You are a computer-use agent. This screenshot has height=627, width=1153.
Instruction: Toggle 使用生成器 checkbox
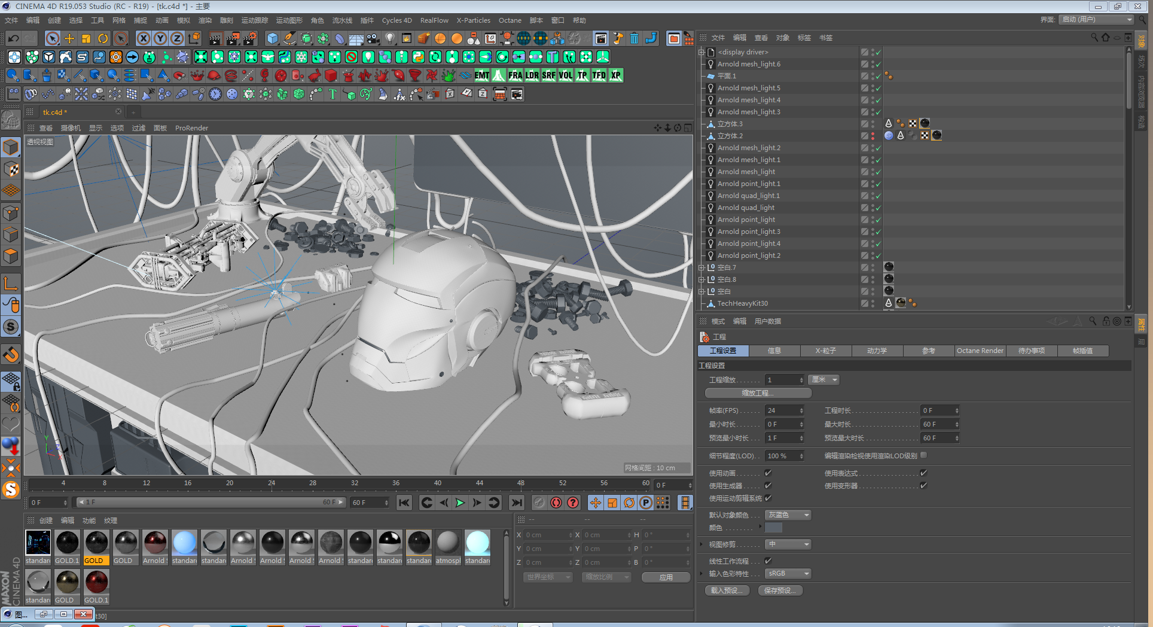pos(768,485)
